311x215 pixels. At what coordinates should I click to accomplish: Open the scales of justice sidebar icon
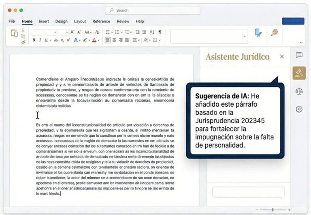tap(299, 91)
